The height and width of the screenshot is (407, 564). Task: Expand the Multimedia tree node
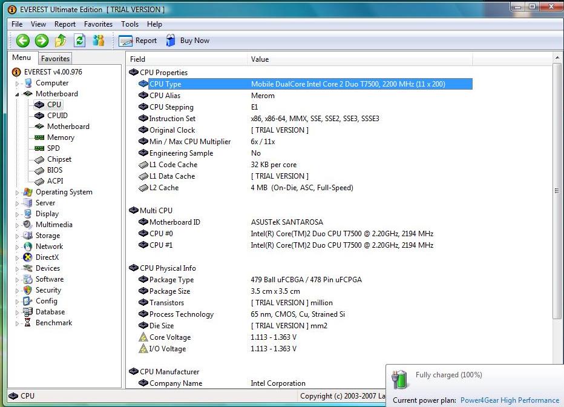click(17, 225)
